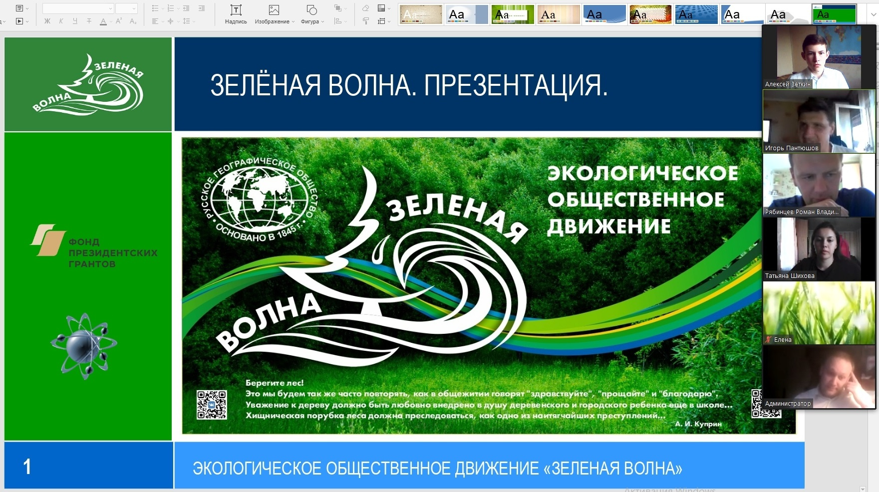This screenshot has height=492, width=879.
Task: Click the start slideshow play button
Action: pos(19,21)
